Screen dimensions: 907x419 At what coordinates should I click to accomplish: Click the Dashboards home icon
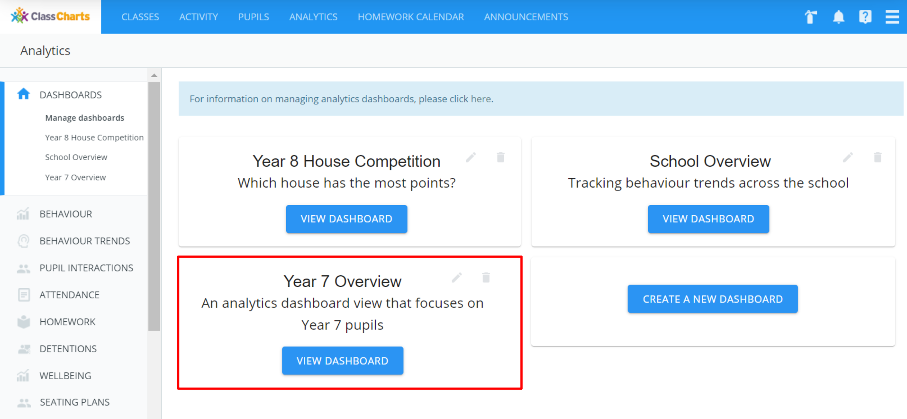point(24,94)
